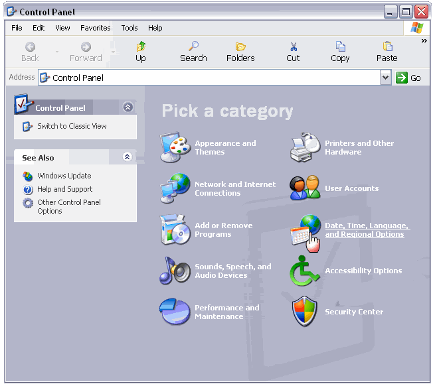Open the Tools menu
The image size is (435, 388).
click(130, 28)
